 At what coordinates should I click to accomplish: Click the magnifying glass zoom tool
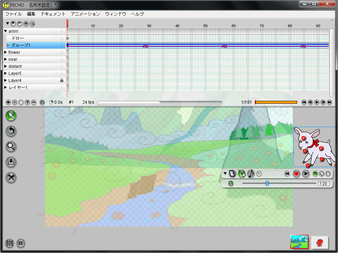click(x=11, y=147)
